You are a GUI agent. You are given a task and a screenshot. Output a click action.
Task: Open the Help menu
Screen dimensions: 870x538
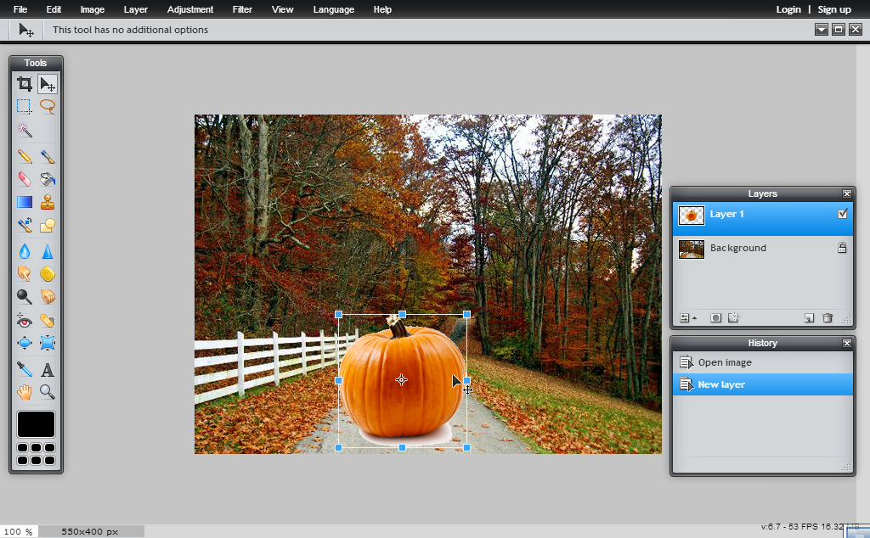click(x=382, y=9)
